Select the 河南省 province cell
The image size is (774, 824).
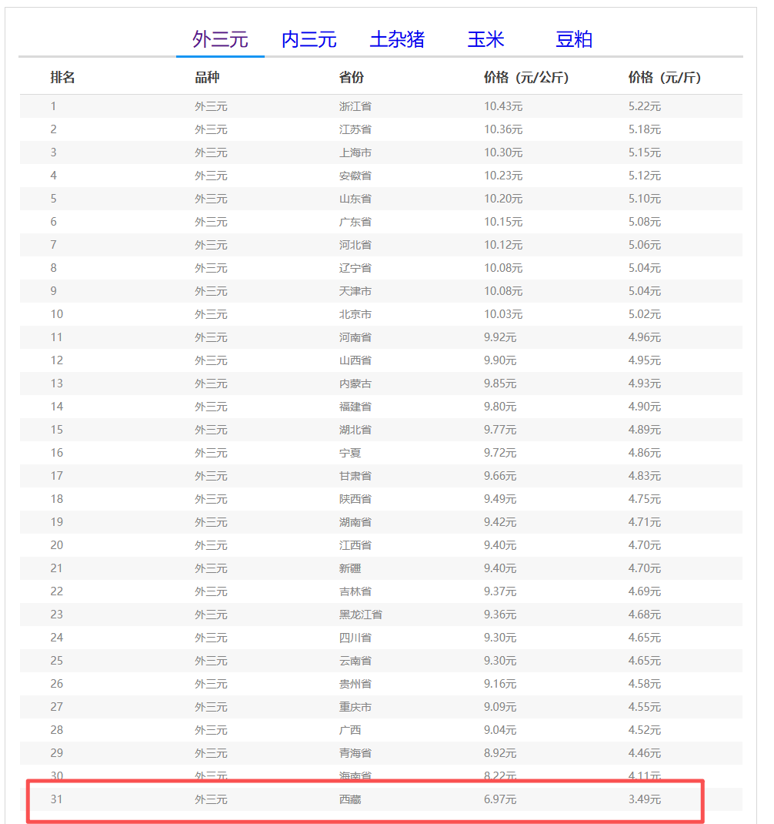pos(355,337)
